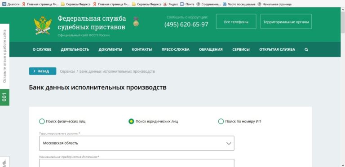Select Поиск физических лиц radio button
This screenshot has height=167, width=345.
pyautogui.click(x=42, y=121)
